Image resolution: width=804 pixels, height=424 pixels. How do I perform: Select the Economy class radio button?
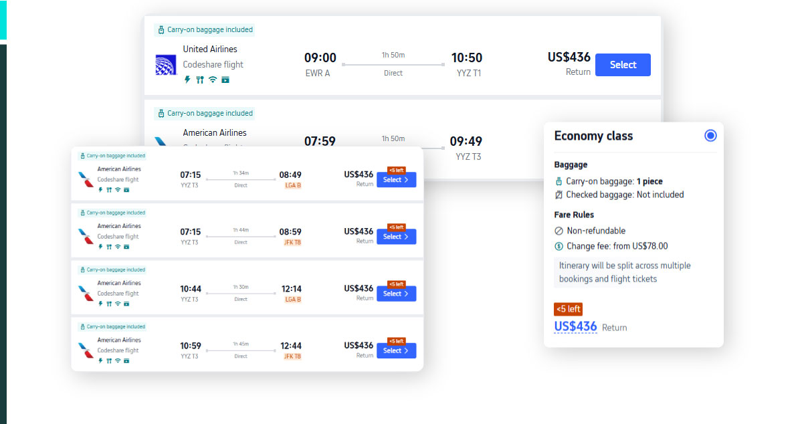coord(710,136)
